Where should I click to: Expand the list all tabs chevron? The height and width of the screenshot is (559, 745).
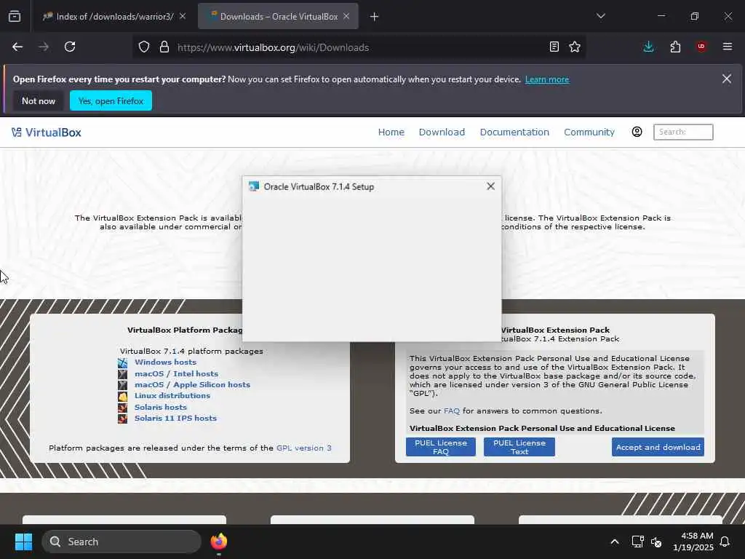601,16
